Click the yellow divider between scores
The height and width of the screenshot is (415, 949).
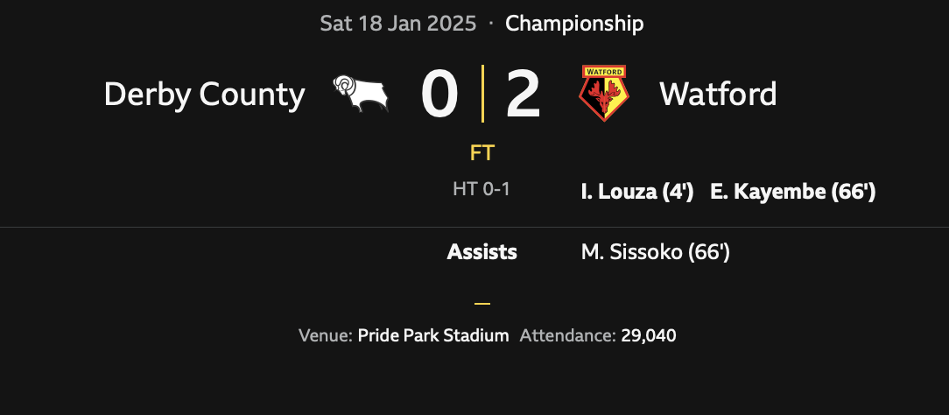[x=482, y=94]
